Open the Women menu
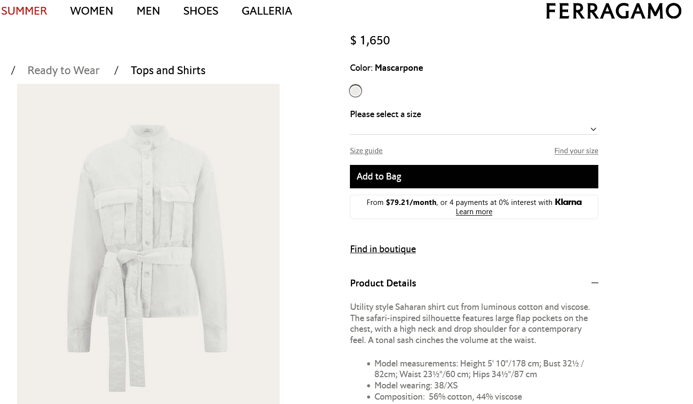The height and width of the screenshot is (404, 693). click(x=92, y=11)
